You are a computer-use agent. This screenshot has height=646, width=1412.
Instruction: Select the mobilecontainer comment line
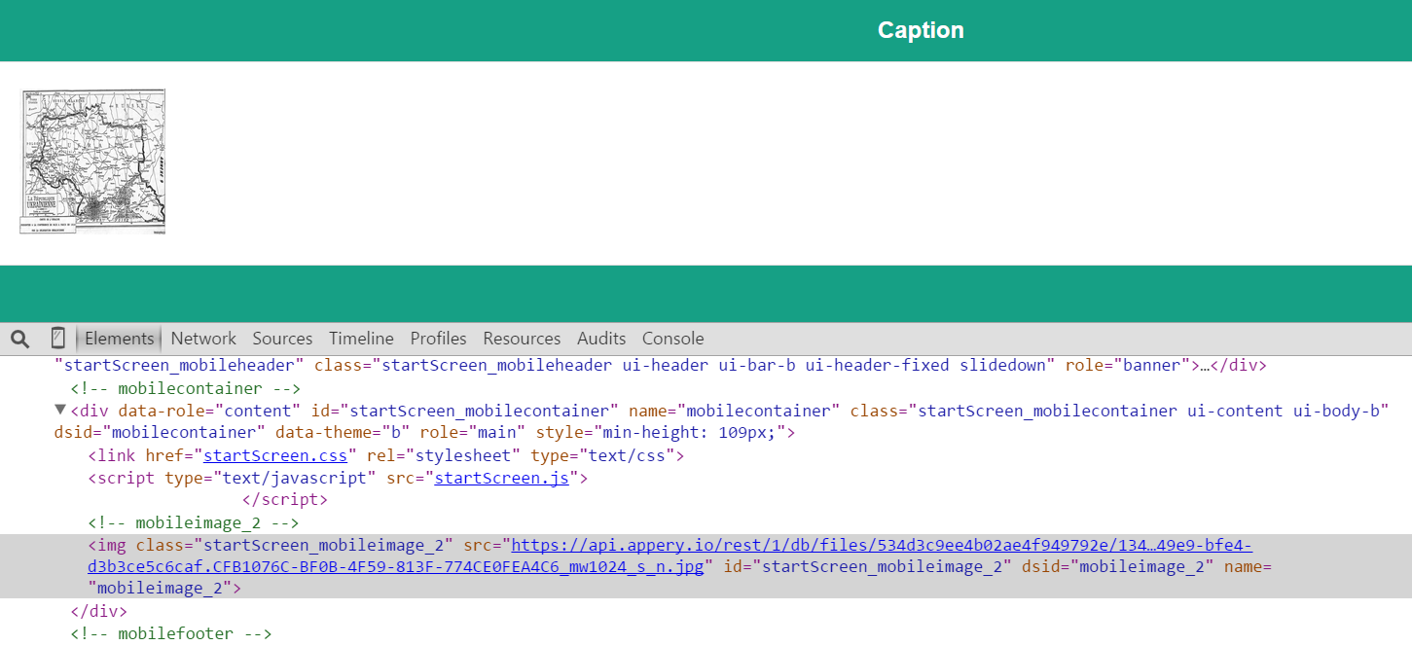click(x=185, y=388)
